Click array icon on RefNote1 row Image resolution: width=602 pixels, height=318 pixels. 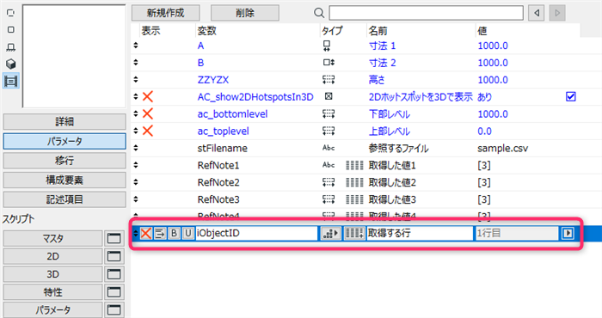tap(354, 165)
